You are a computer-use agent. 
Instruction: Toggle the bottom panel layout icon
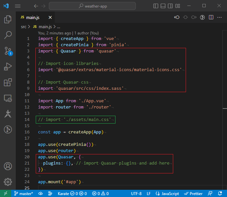pos(163,6)
